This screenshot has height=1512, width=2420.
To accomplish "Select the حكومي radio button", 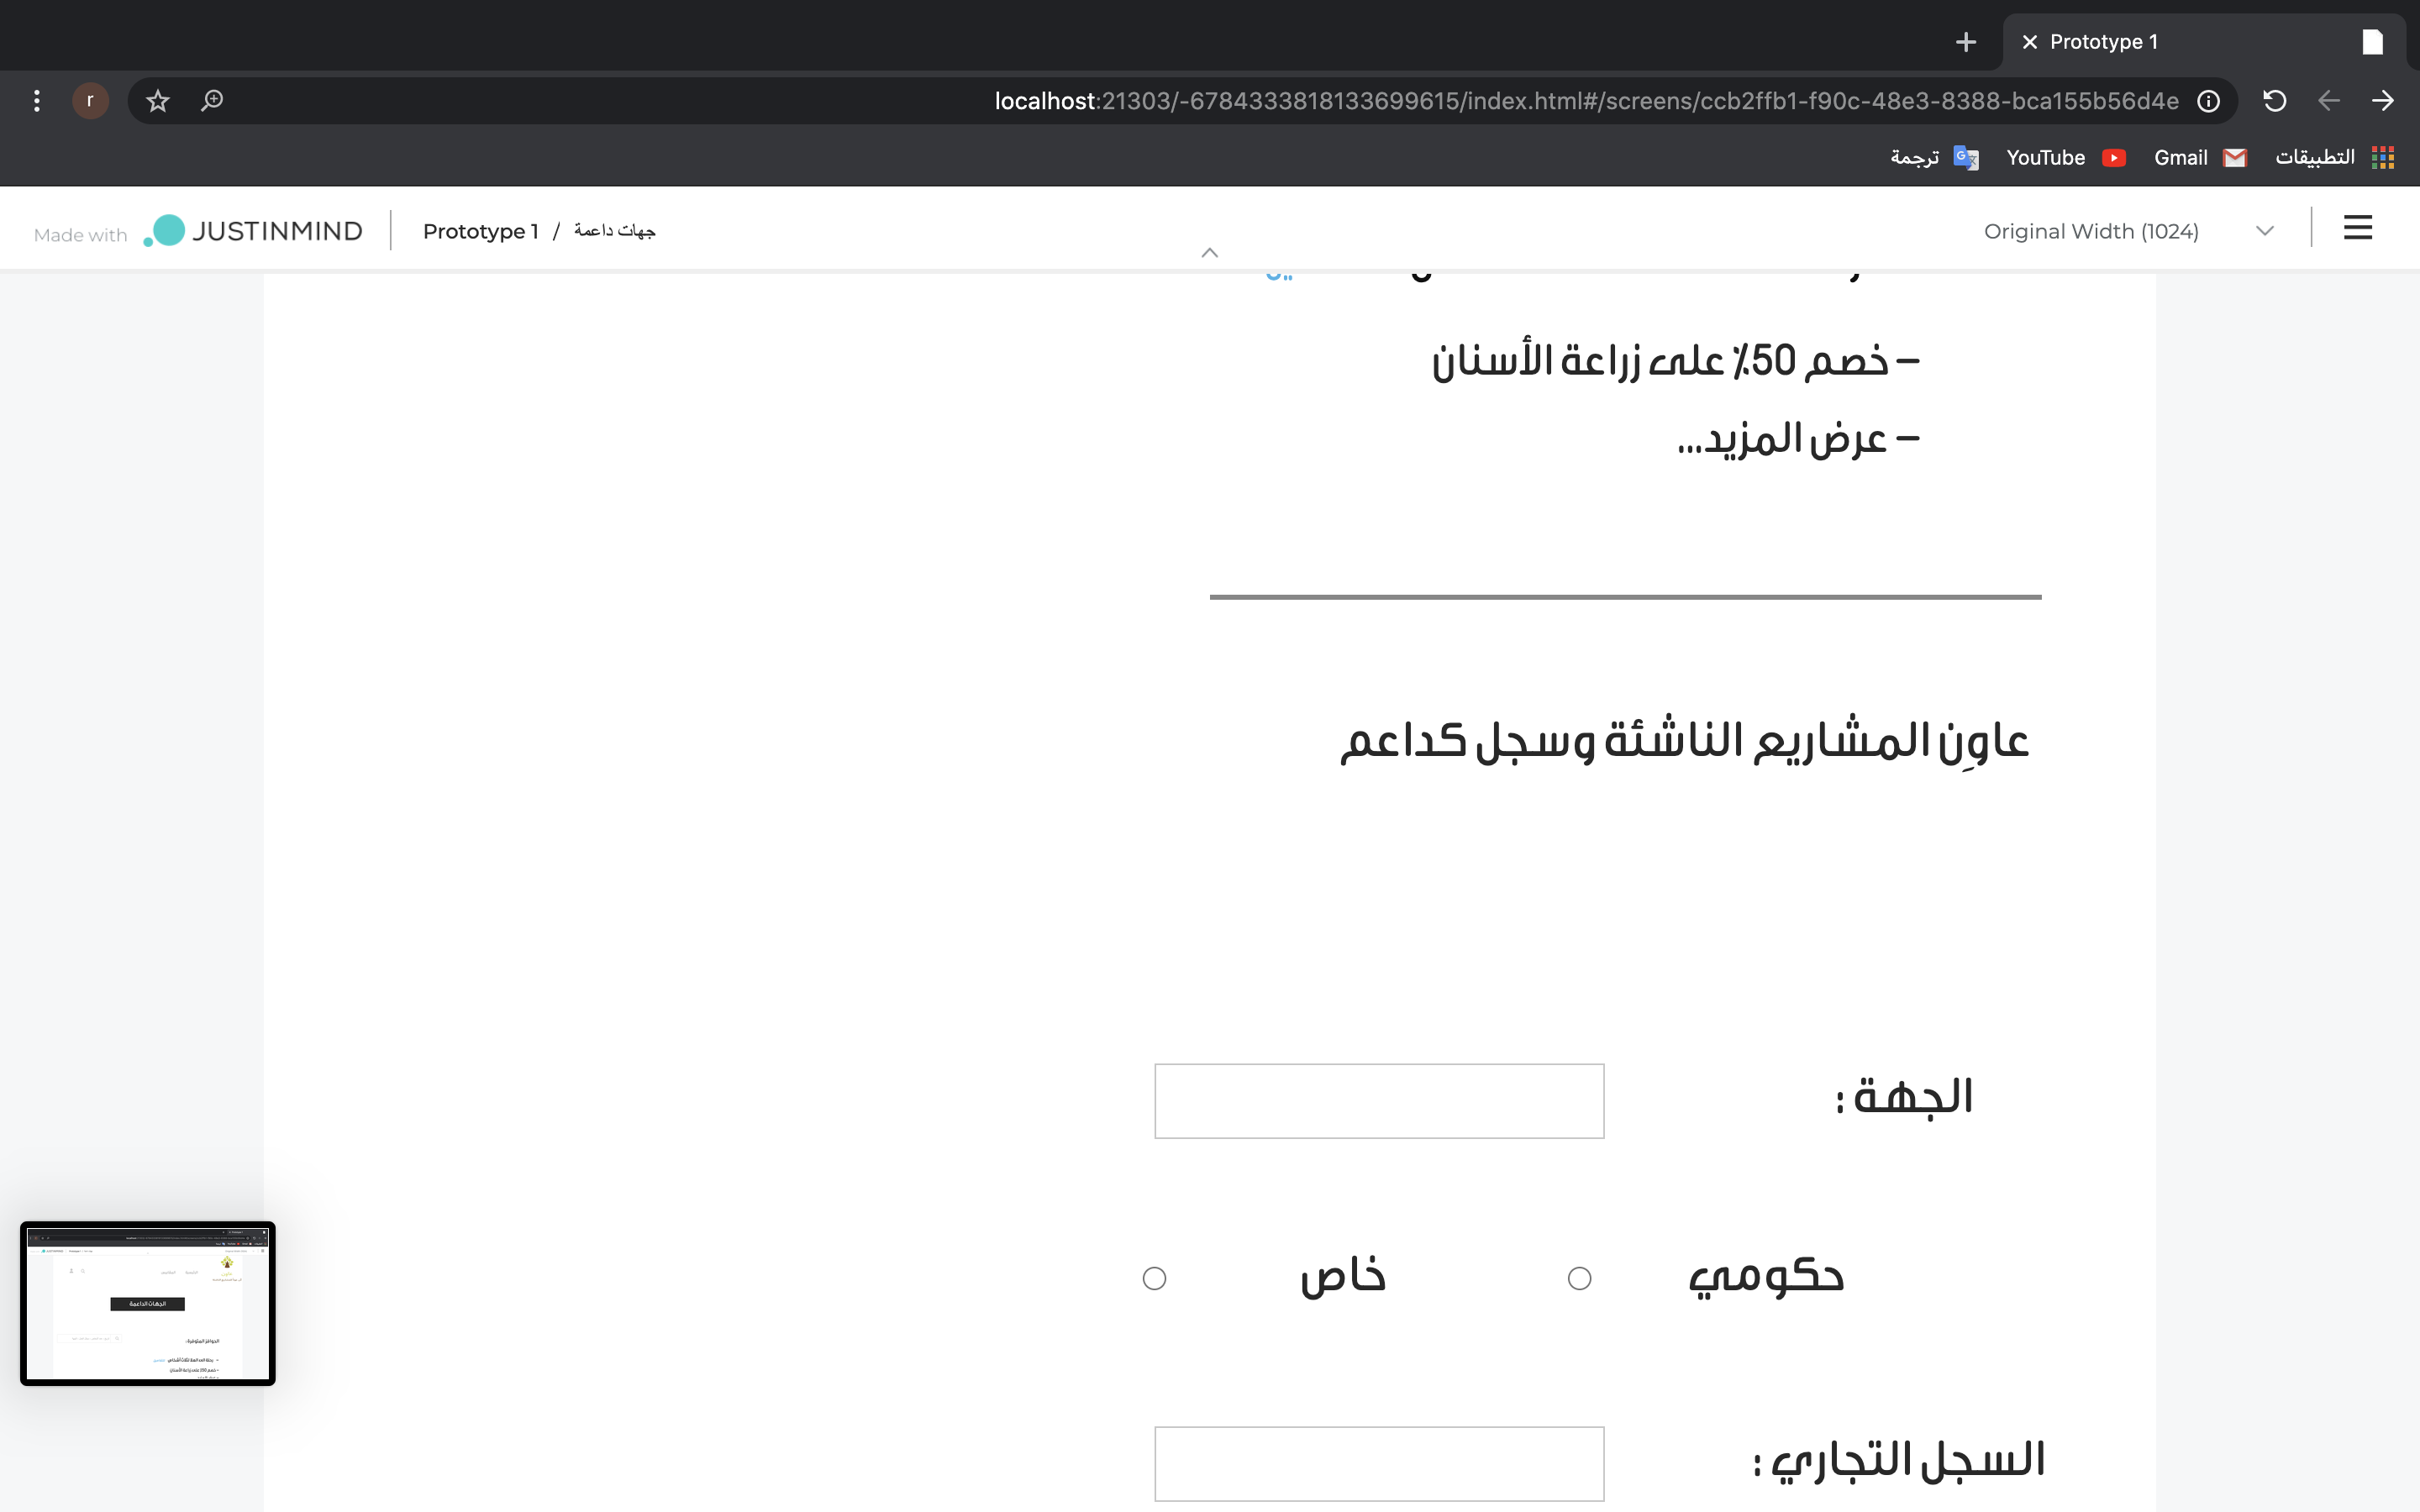I will click(1579, 1278).
